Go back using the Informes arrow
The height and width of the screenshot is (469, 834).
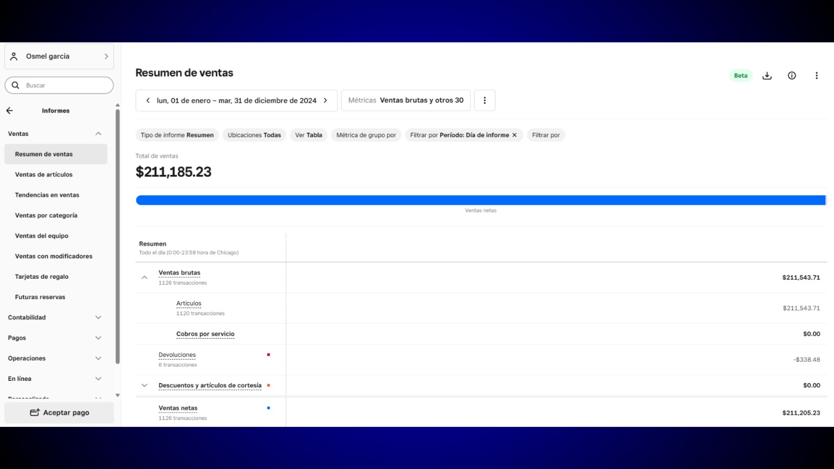9,110
